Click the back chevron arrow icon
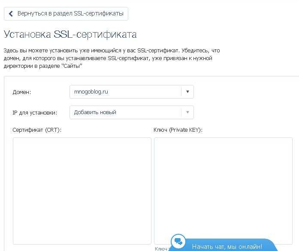The width and height of the screenshot is (299, 251). point(11,13)
